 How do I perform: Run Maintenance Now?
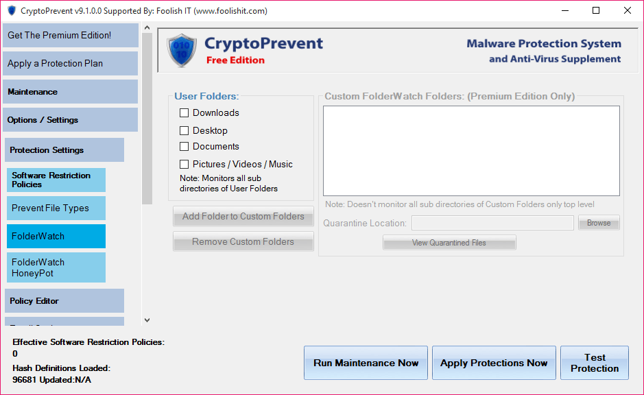click(x=366, y=363)
